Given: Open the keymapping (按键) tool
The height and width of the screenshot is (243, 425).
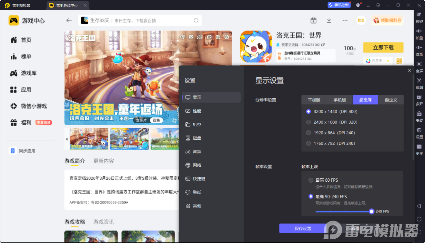Looking at the screenshot, I should point(419,15).
